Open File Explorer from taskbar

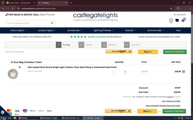click(15, 118)
